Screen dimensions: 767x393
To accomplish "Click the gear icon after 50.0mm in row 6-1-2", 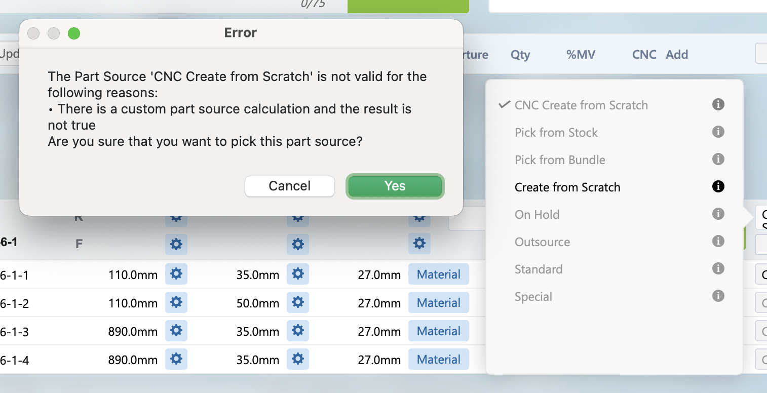I will pos(297,303).
